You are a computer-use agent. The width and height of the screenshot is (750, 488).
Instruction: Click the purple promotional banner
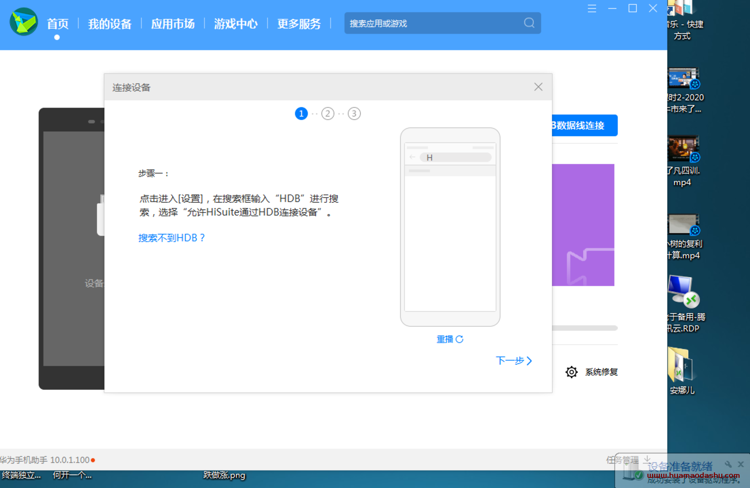pyautogui.click(x=583, y=225)
